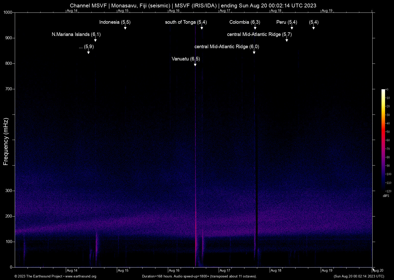Screen dimensions: 394x280
Task: Select the Aug 16 label on bottom axis
Action: pyautogui.click(x=175, y=270)
